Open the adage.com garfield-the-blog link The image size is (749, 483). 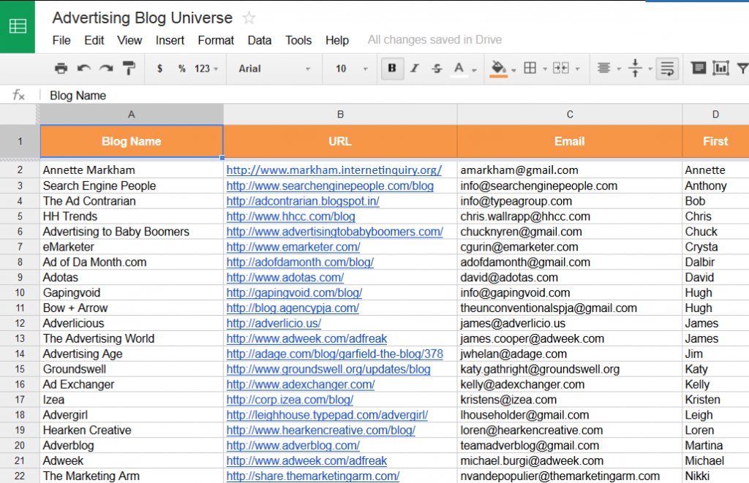pyautogui.click(x=335, y=354)
